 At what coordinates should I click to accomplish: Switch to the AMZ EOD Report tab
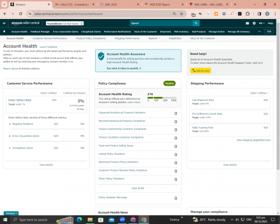(164, 4)
